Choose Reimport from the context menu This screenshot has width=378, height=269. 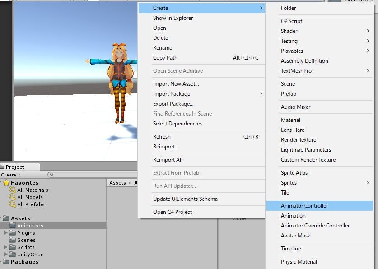tap(202, 147)
